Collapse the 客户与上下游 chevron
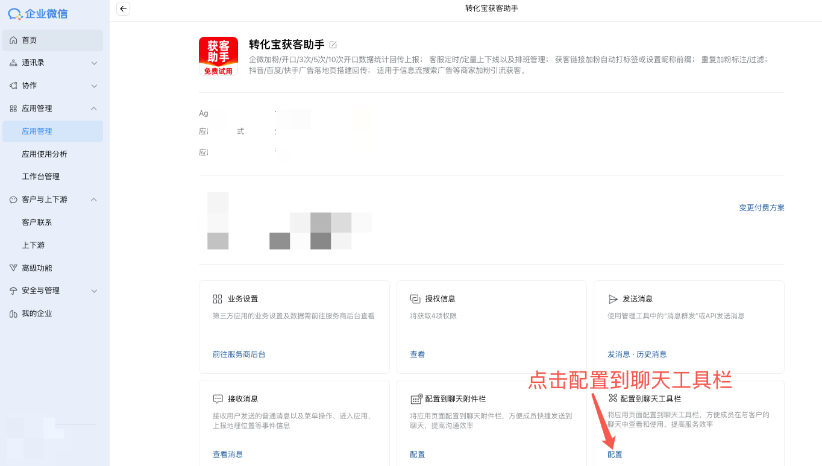The width and height of the screenshot is (822, 466). 94,200
